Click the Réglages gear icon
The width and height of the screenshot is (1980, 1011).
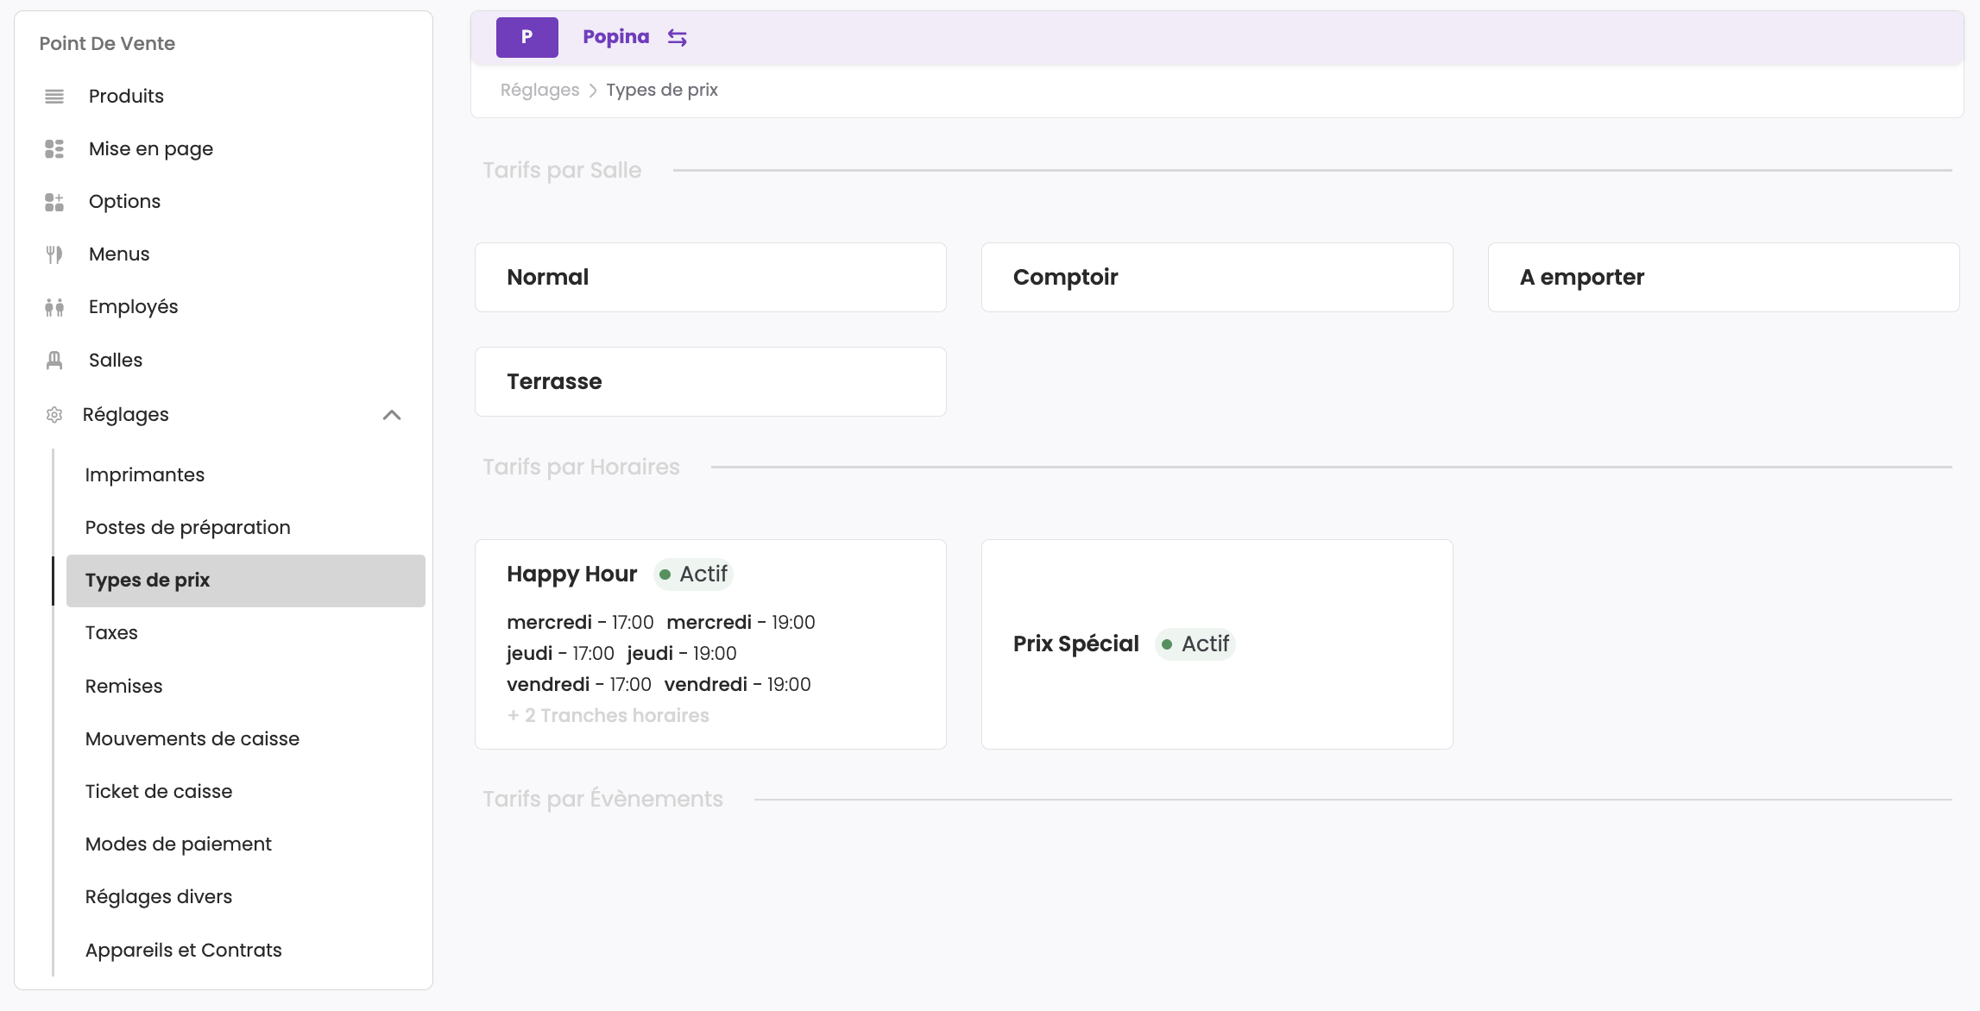(54, 415)
